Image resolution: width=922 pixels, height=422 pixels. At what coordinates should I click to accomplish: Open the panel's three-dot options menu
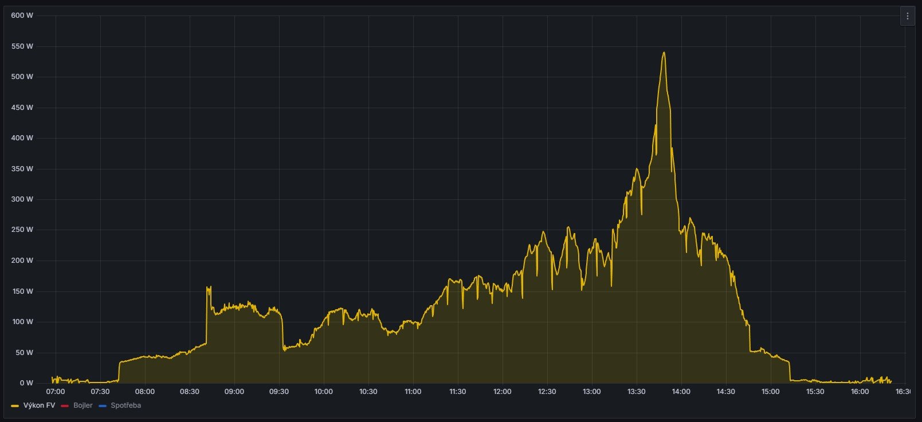pos(907,17)
